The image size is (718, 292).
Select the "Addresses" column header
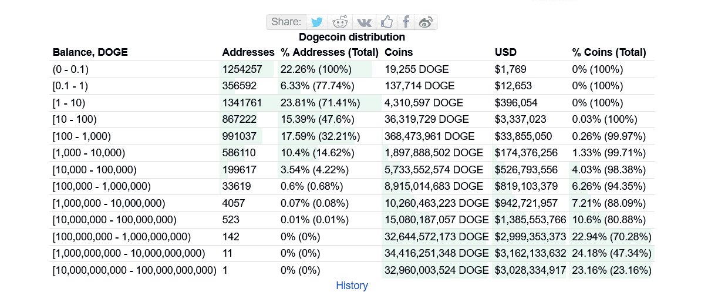(248, 52)
